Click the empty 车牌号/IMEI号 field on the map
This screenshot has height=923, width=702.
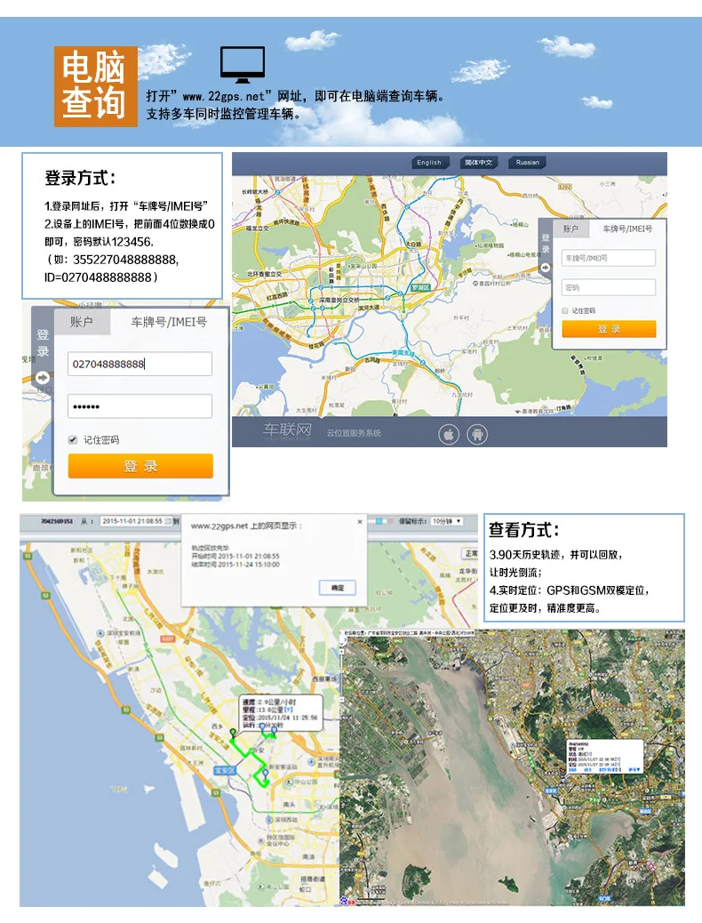click(x=609, y=258)
